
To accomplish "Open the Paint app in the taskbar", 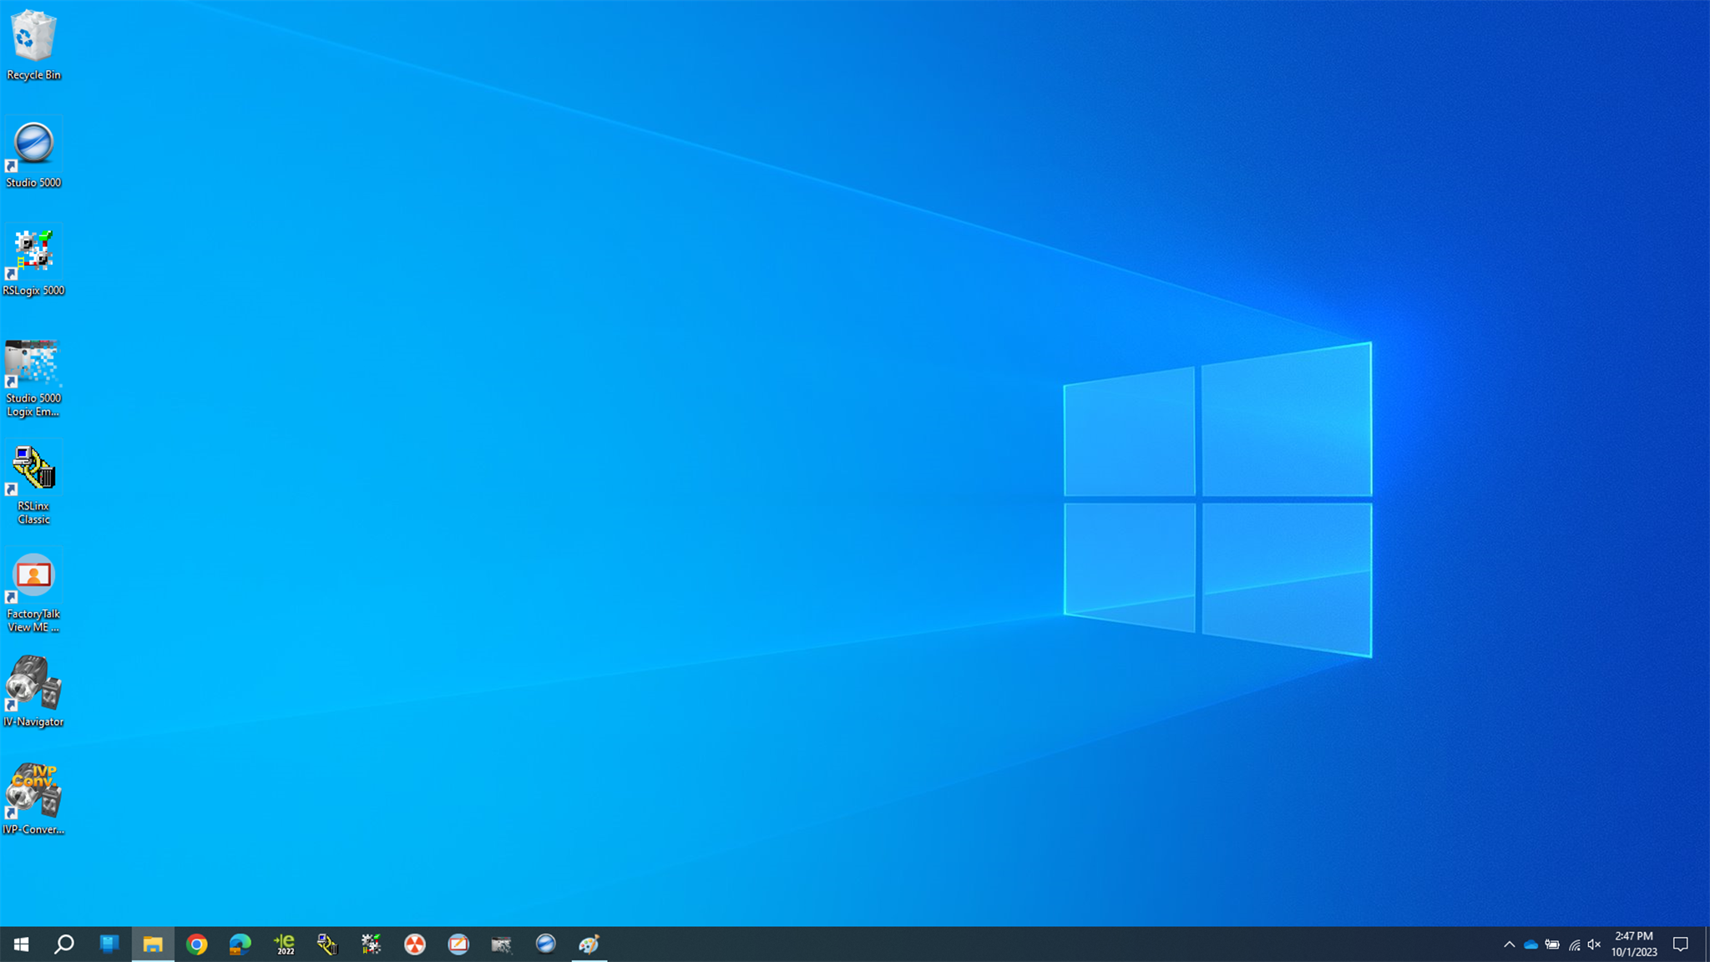I will point(589,944).
